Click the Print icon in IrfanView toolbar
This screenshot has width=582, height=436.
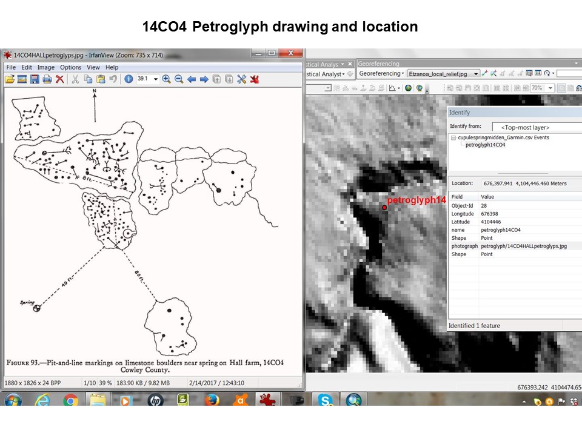[x=47, y=79]
